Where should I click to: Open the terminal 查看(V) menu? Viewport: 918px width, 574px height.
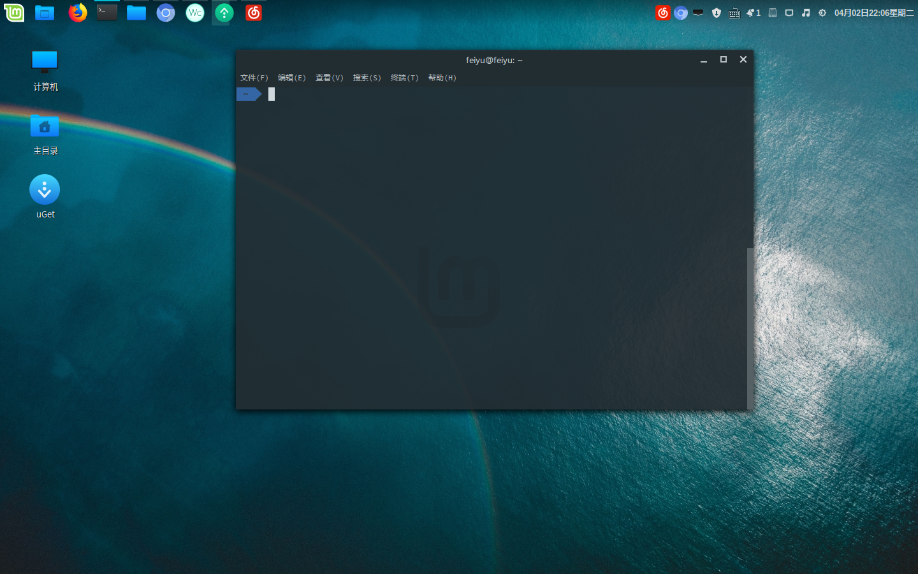pos(330,78)
